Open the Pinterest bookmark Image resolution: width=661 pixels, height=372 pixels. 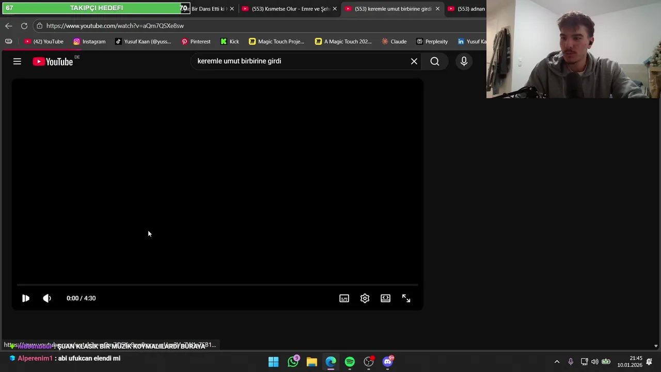pyautogui.click(x=196, y=41)
